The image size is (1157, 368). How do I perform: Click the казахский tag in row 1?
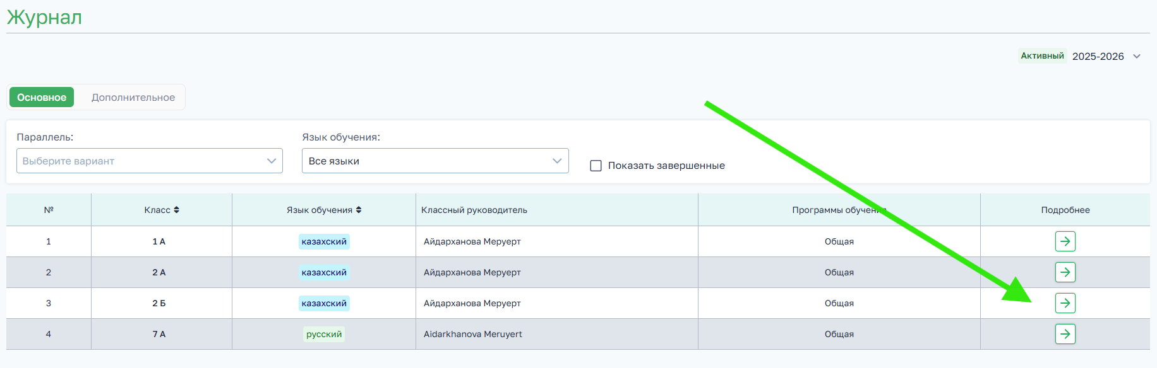[x=324, y=241]
